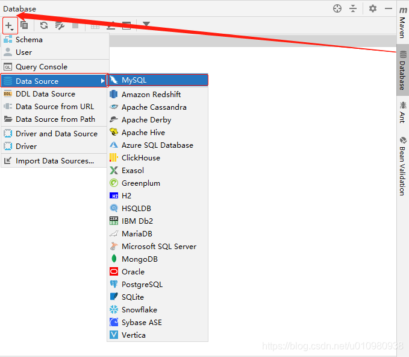This screenshot has width=409, height=357.
Task: Click the Duplicate data source icon
Action: coord(24,25)
